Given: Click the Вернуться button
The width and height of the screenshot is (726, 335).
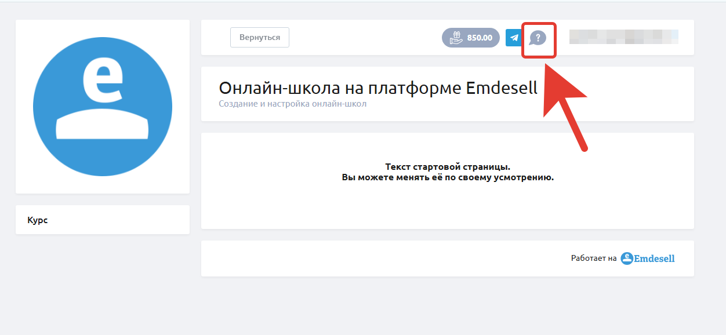Looking at the screenshot, I should point(260,38).
